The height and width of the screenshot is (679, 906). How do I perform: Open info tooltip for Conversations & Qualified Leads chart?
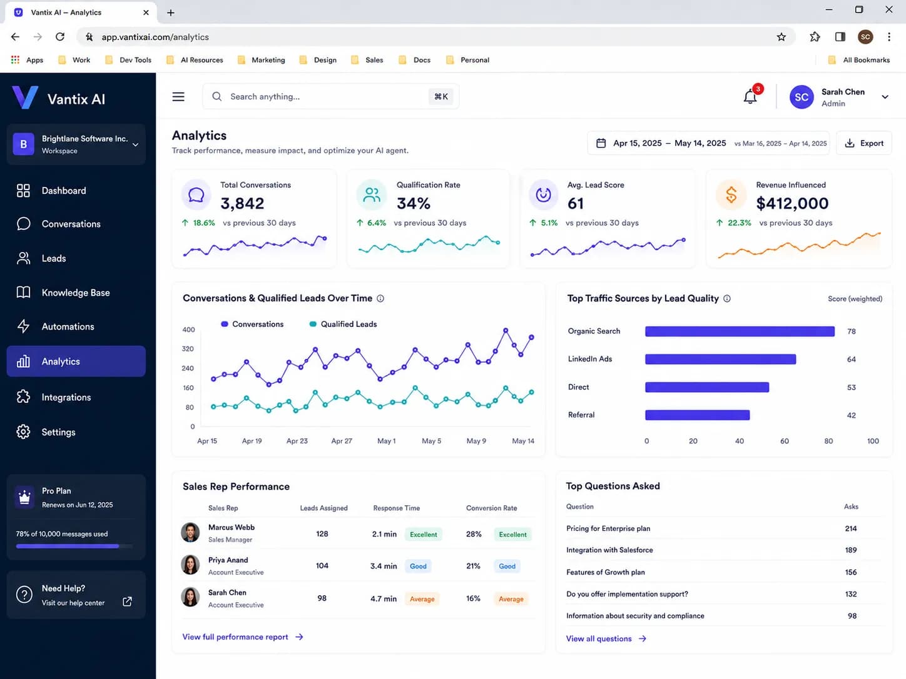pos(380,299)
